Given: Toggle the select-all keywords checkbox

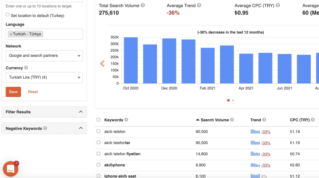Looking at the screenshot, I should (x=98, y=120).
